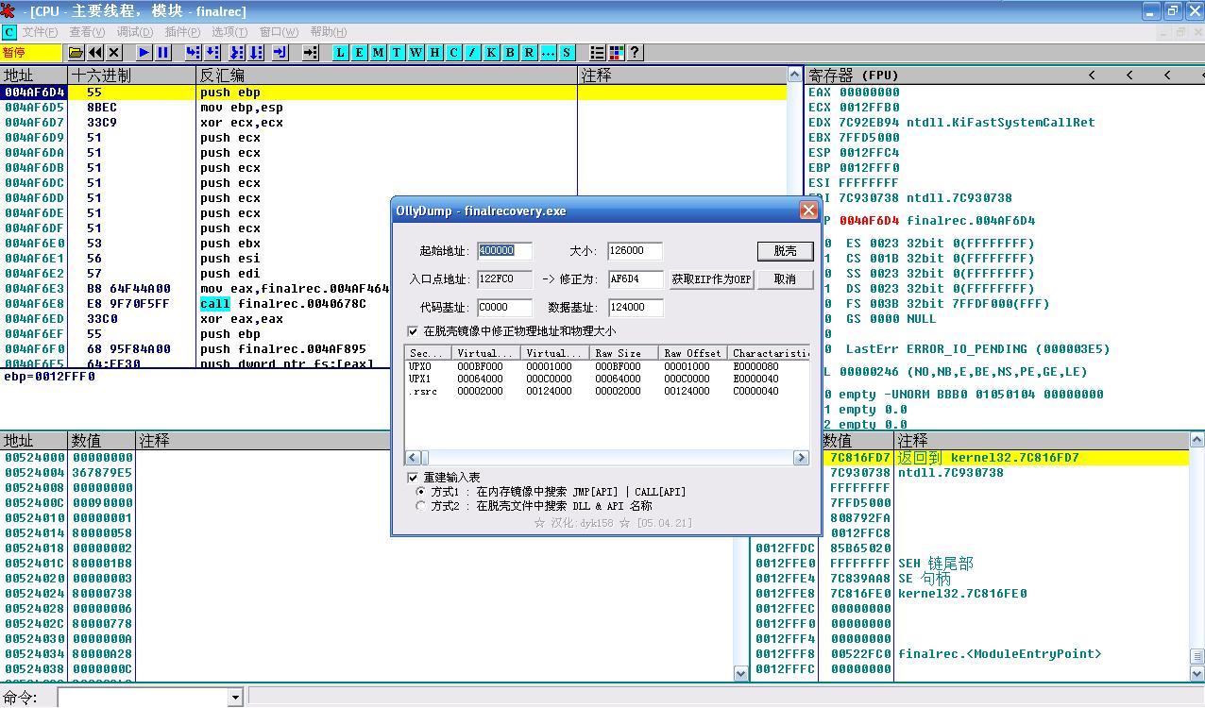
Task: Open the 插件 plugins menu
Action: coord(182,32)
